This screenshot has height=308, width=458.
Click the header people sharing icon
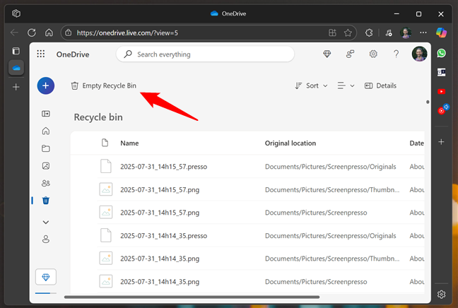click(350, 54)
